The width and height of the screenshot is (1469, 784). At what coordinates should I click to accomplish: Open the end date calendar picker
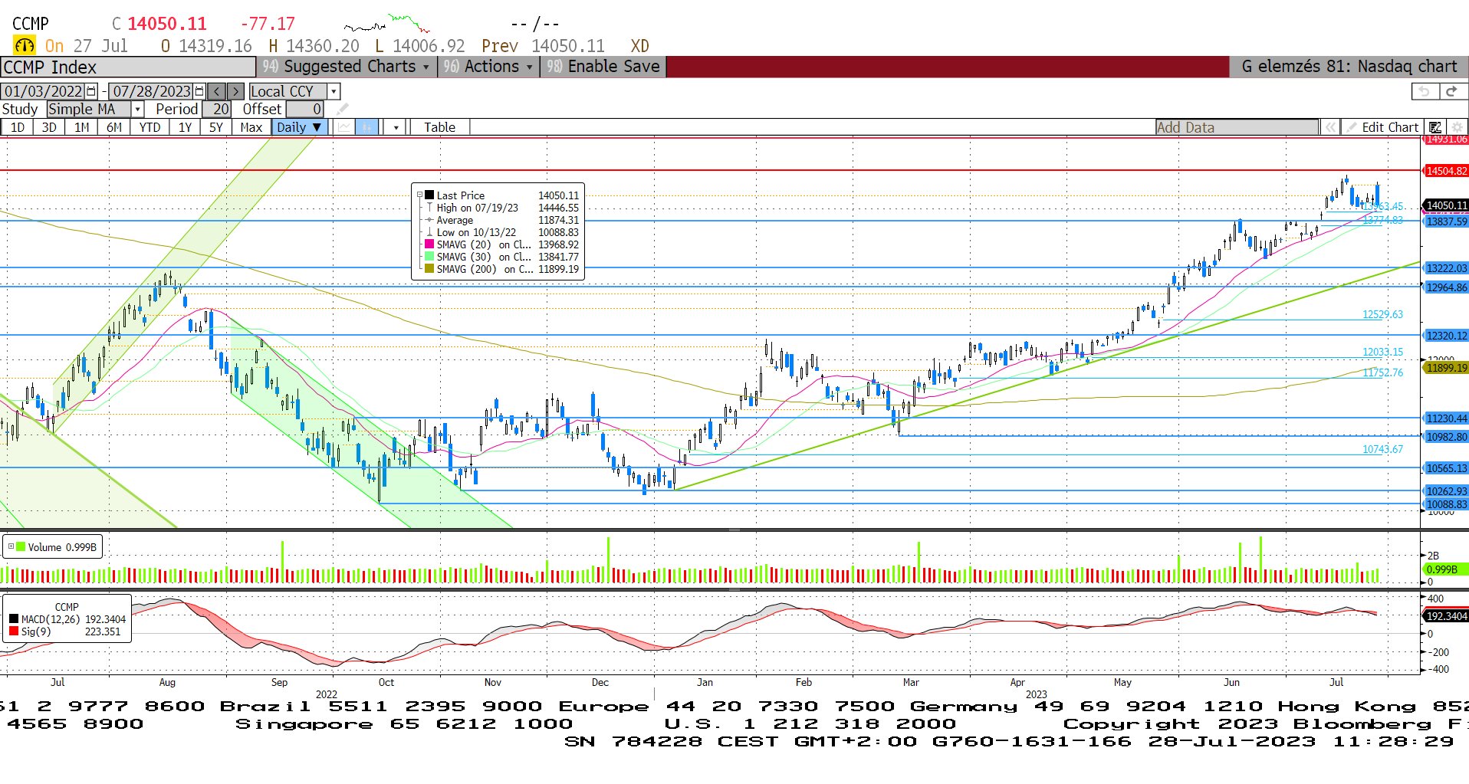click(199, 91)
